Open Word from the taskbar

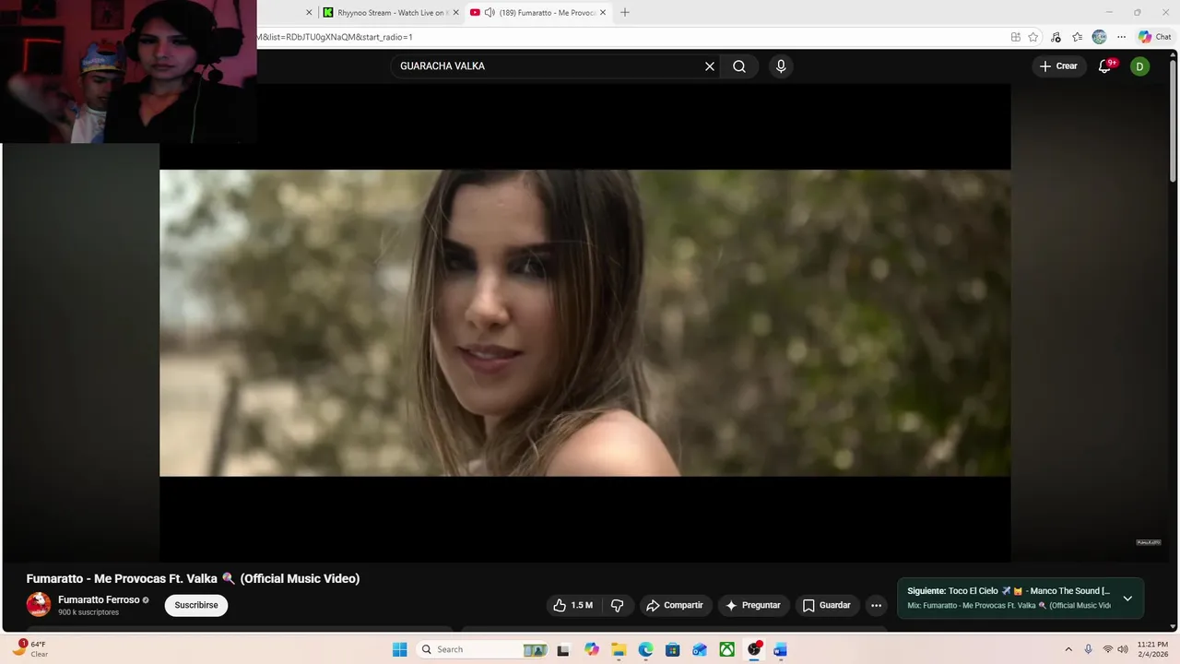point(781,649)
